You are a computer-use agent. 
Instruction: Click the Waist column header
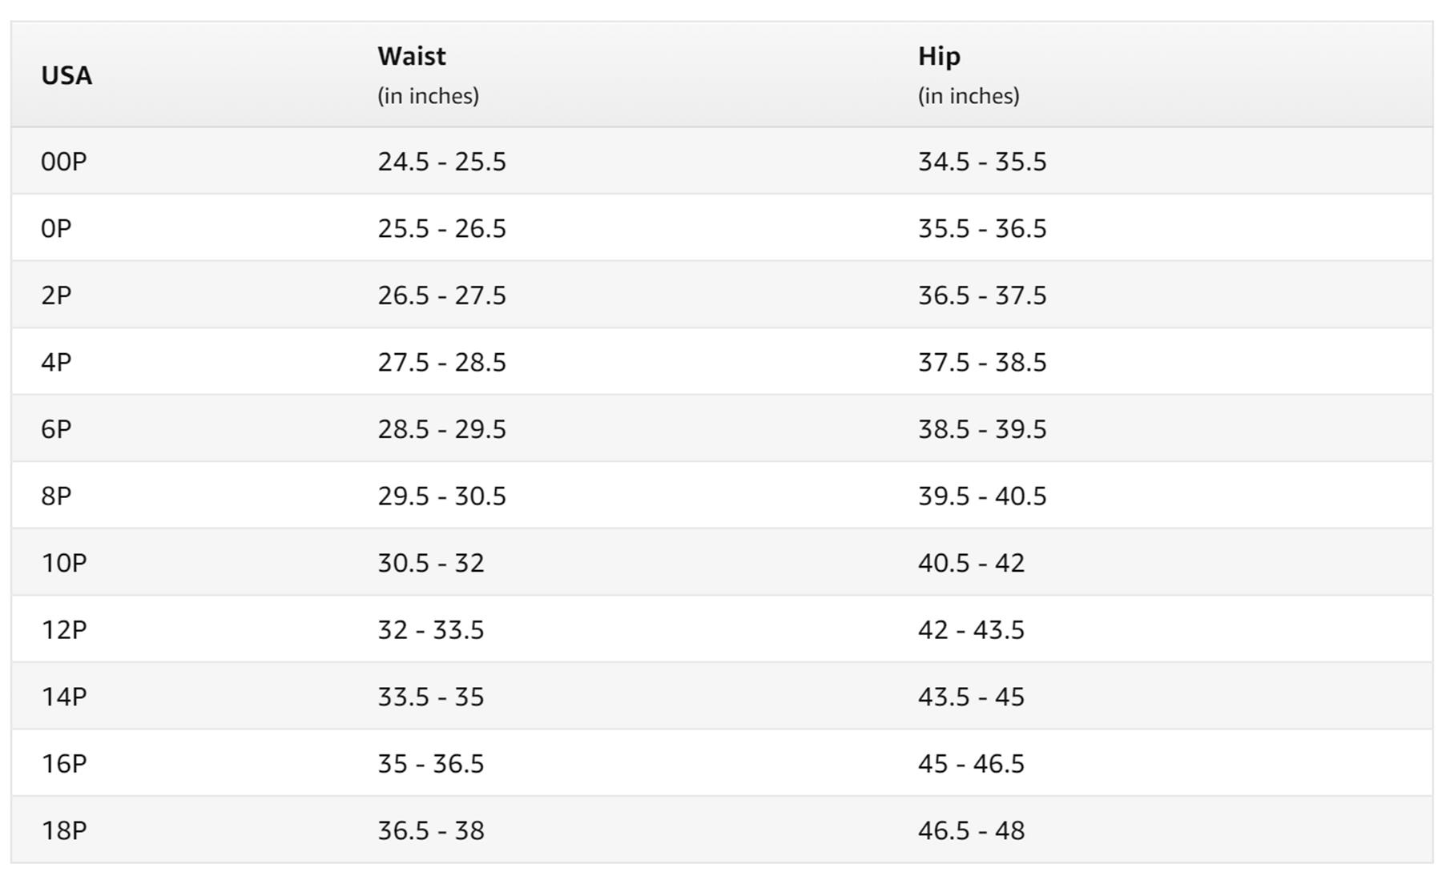pos(412,56)
